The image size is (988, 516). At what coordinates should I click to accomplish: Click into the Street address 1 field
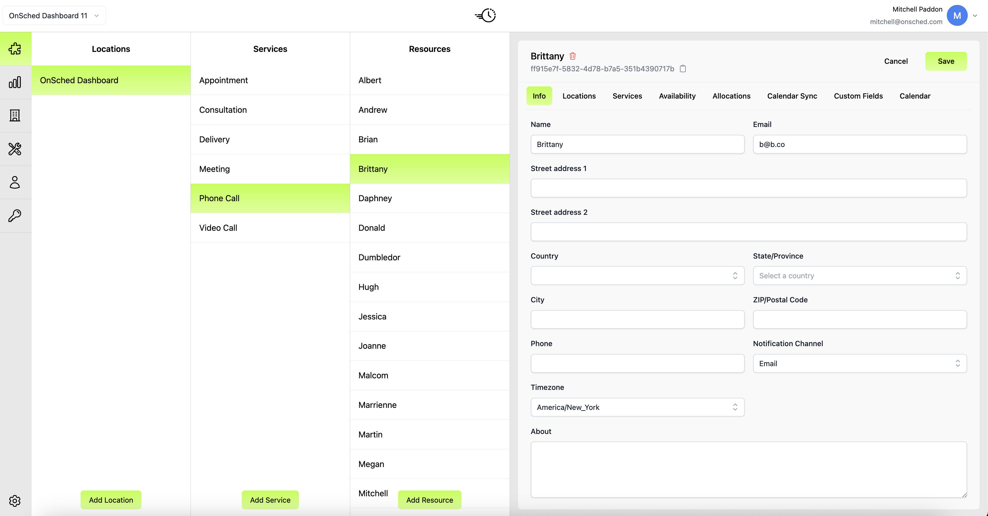click(748, 188)
